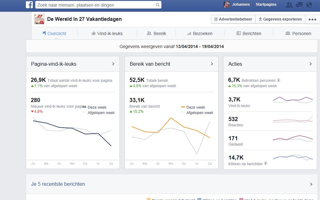Switch to the Vind-ik-leuks tab

pyautogui.click(x=107, y=33)
